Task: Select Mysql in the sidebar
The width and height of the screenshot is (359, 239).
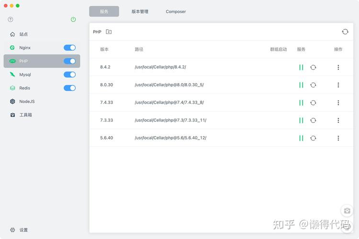Action: point(42,75)
